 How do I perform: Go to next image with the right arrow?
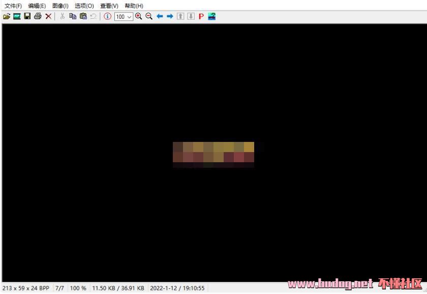click(170, 16)
